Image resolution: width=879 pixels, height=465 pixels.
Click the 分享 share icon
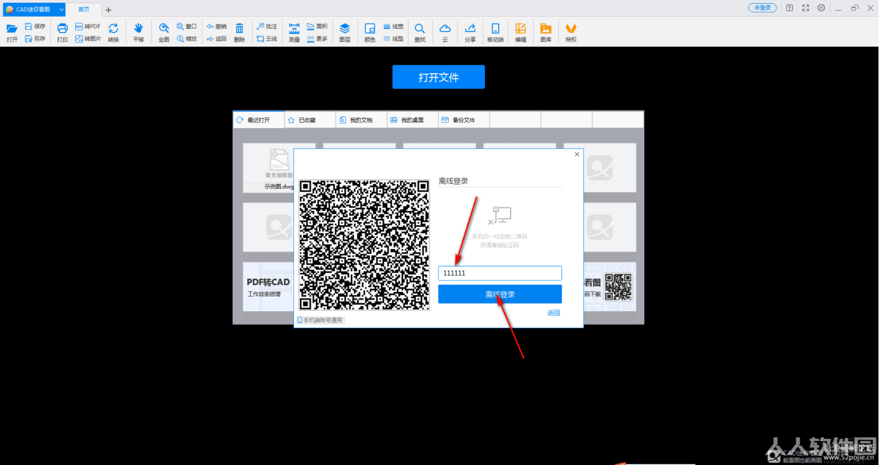click(471, 33)
